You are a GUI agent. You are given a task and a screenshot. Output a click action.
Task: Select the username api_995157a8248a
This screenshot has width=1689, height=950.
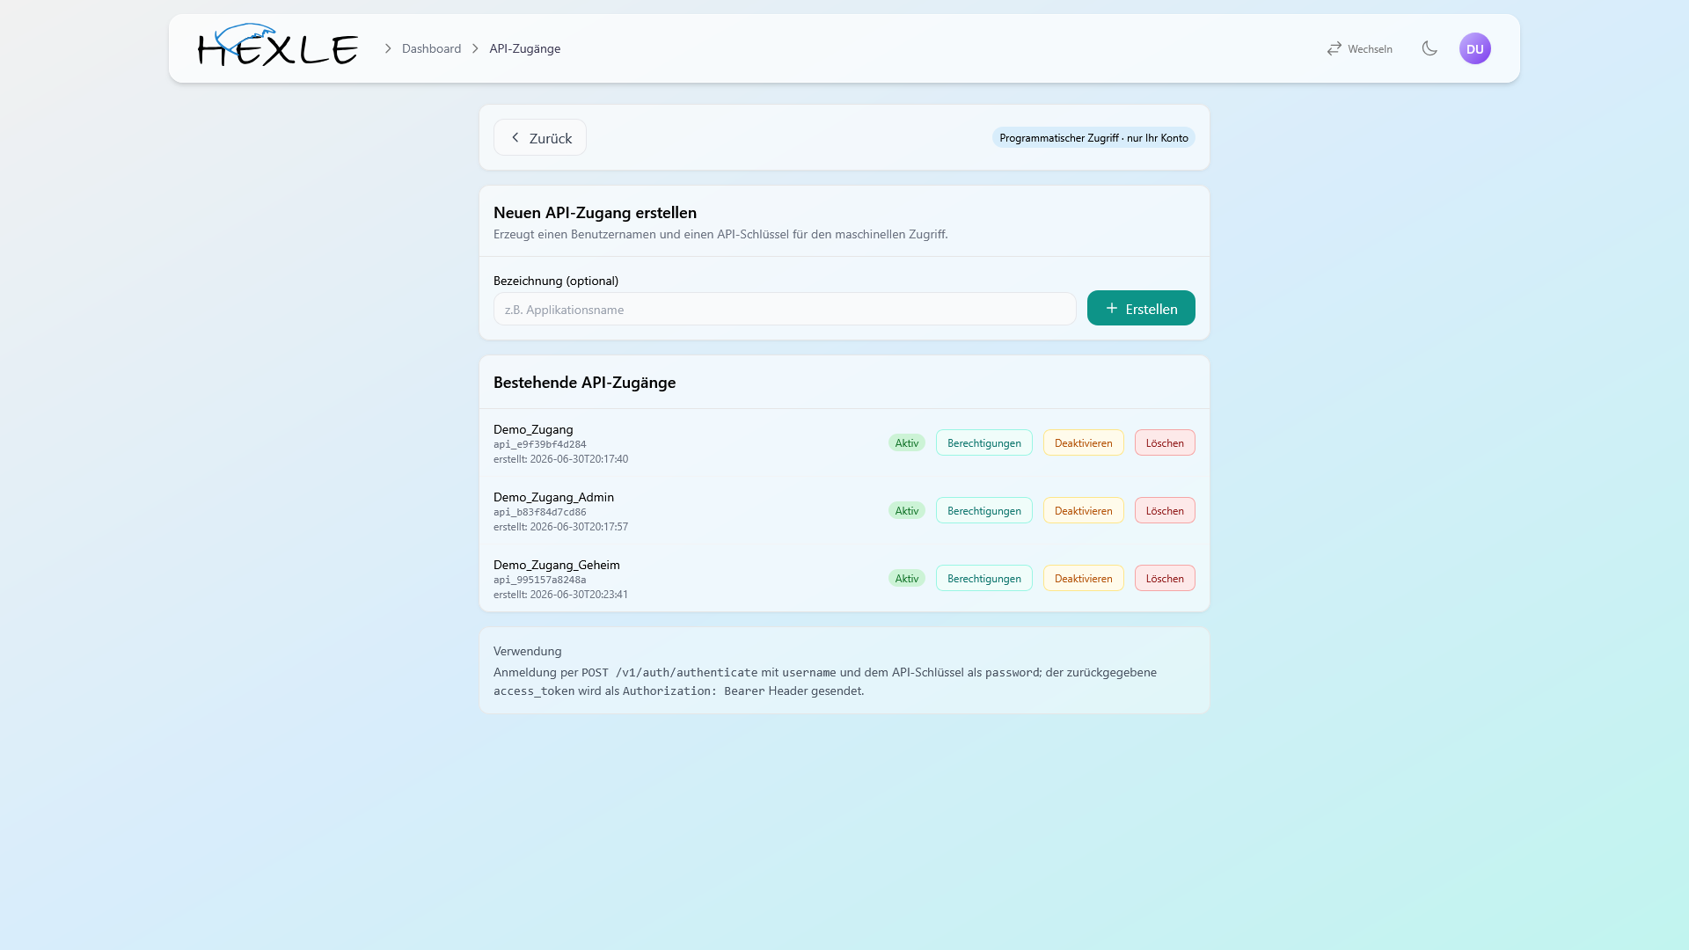click(x=539, y=580)
